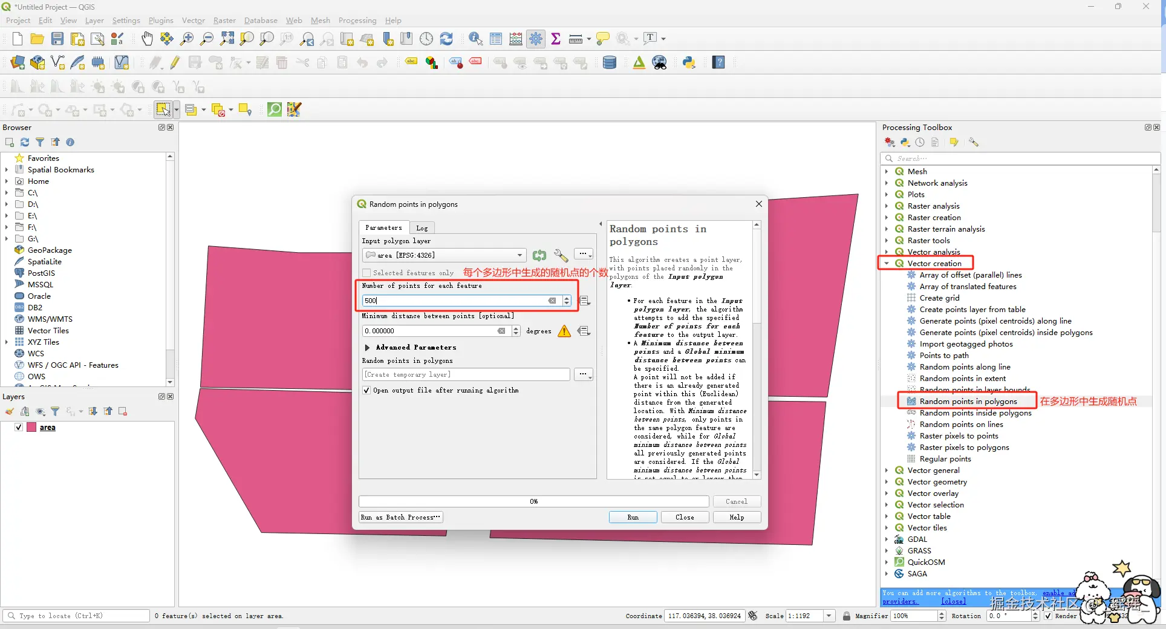Viewport: 1166px width, 629px height.
Task: Toggle the scale lock icon in status bar
Action: click(x=846, y=616)
